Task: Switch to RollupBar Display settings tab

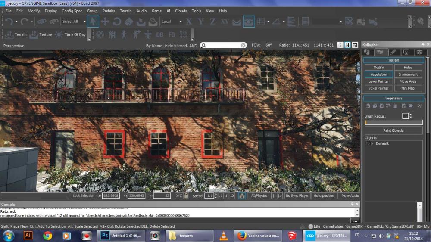Action: click(406, 52)
